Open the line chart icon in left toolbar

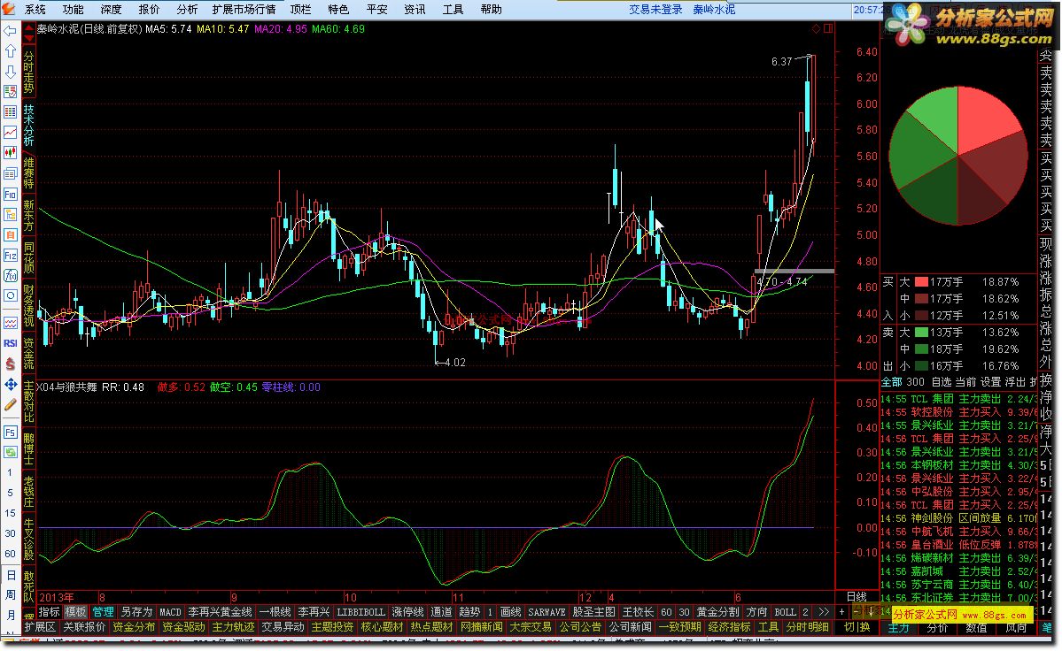pyautogui.click(x=10, y=133)
